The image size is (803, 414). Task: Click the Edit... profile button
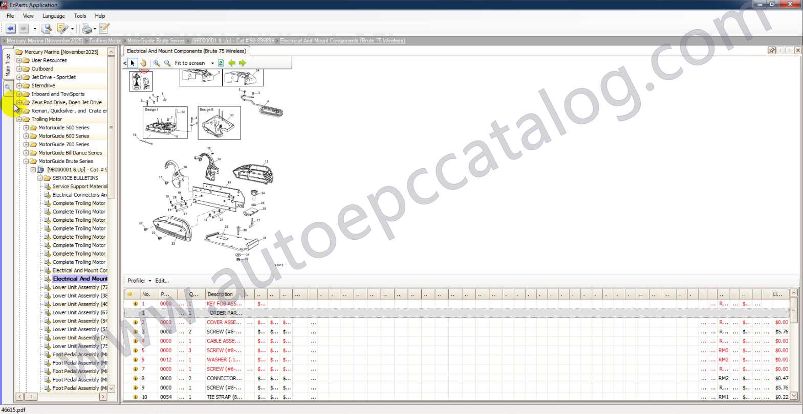click(x=162, y=281)
